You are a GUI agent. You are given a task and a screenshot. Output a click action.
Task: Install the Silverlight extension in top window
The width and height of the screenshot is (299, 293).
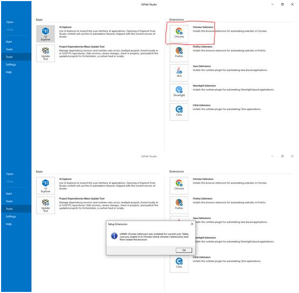pyautogui.click(x=180, y=92)
